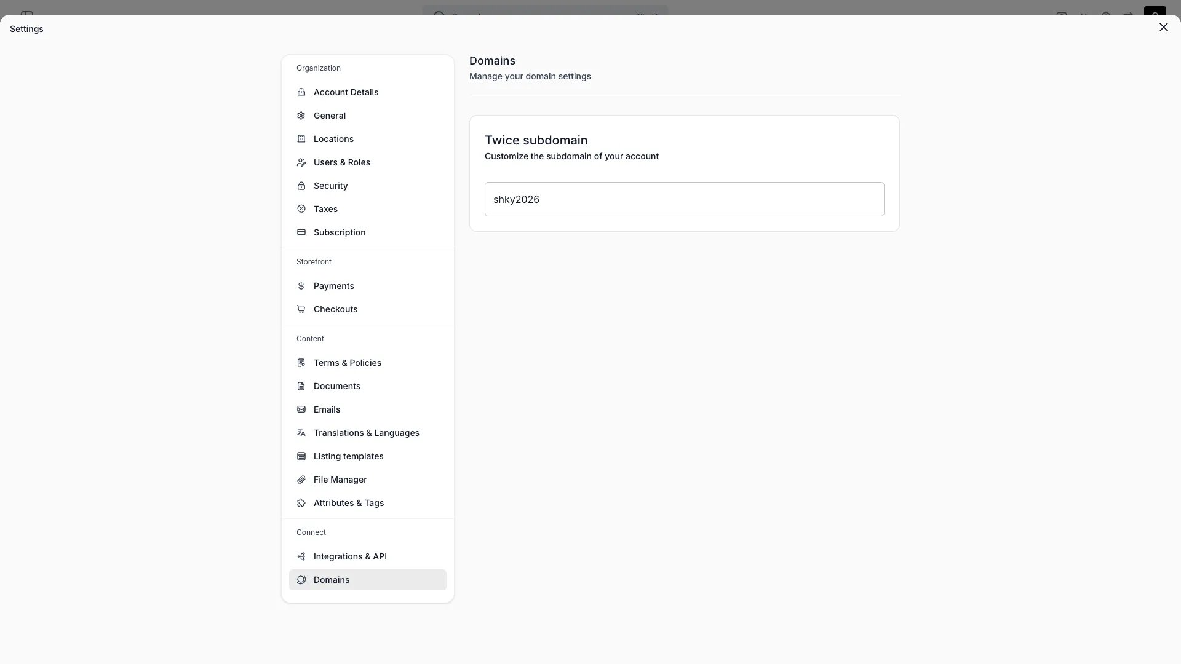1181x664 pixels.
Task: Click the Checkouts cart icon
Action: (301, 309)
